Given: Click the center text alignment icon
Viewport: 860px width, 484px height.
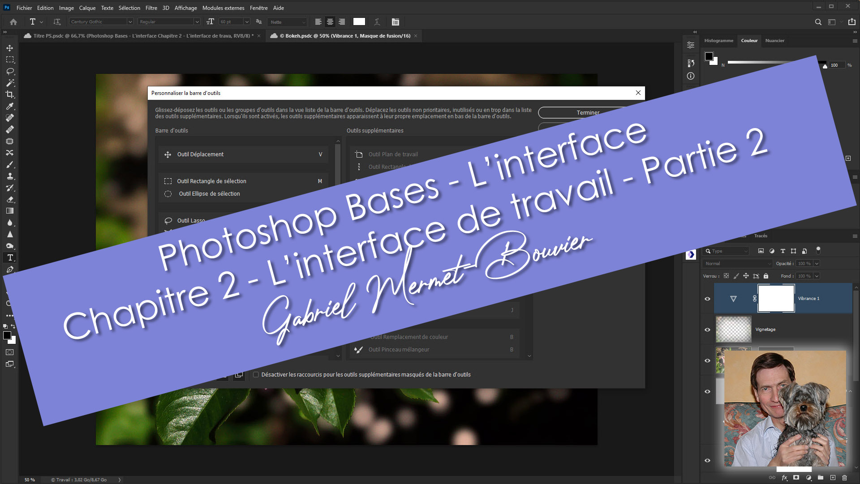Looking at the screenshot, I should pos(330,22).
